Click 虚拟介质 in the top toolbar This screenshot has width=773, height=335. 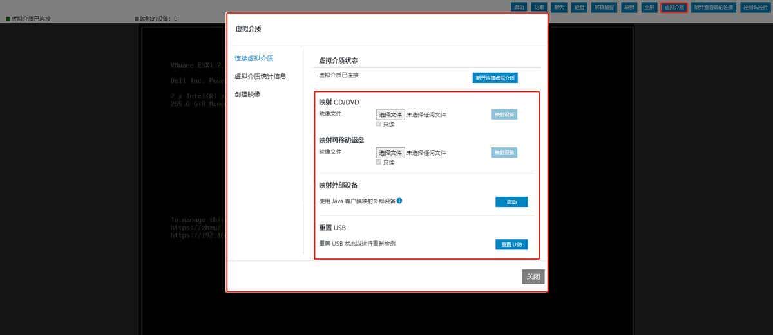674,8
